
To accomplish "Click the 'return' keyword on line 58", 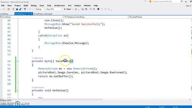I will pos(43,76).
